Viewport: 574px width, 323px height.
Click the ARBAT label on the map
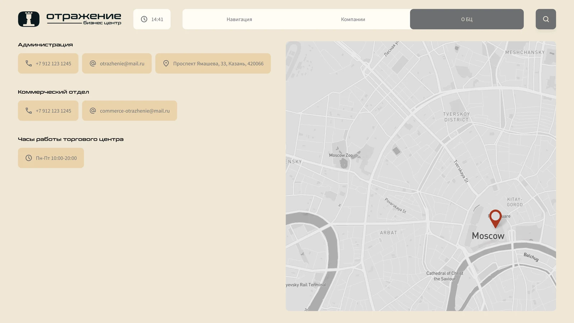[389, 233]
